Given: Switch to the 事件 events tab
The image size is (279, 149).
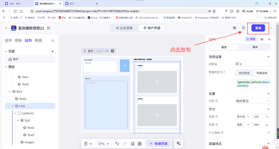Looking at the screenshot, I should [x=255, y=47].
